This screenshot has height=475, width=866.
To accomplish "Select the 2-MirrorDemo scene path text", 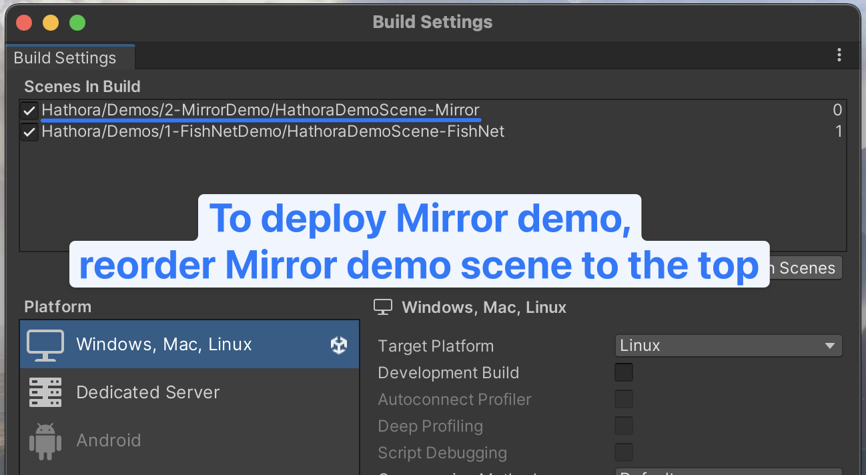I will 260,110.
